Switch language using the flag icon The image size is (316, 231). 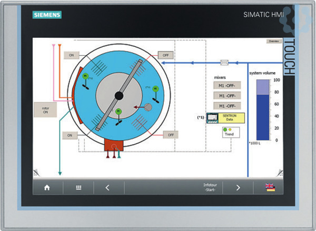tap(269, 187)
